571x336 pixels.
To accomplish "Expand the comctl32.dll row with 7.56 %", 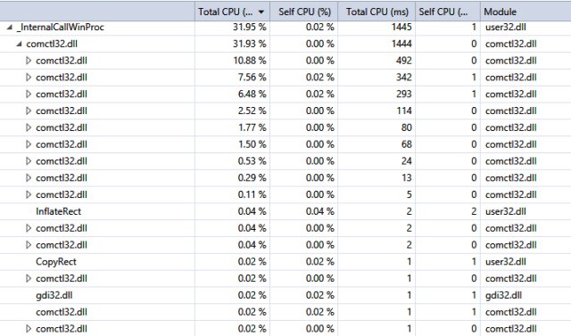I will (x=29, y=78).
